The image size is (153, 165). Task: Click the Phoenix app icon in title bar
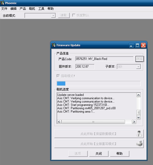click(2, 3)
